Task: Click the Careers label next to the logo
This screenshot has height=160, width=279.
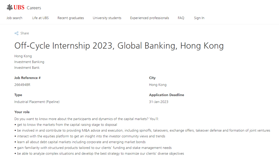Action: point(34,8)
